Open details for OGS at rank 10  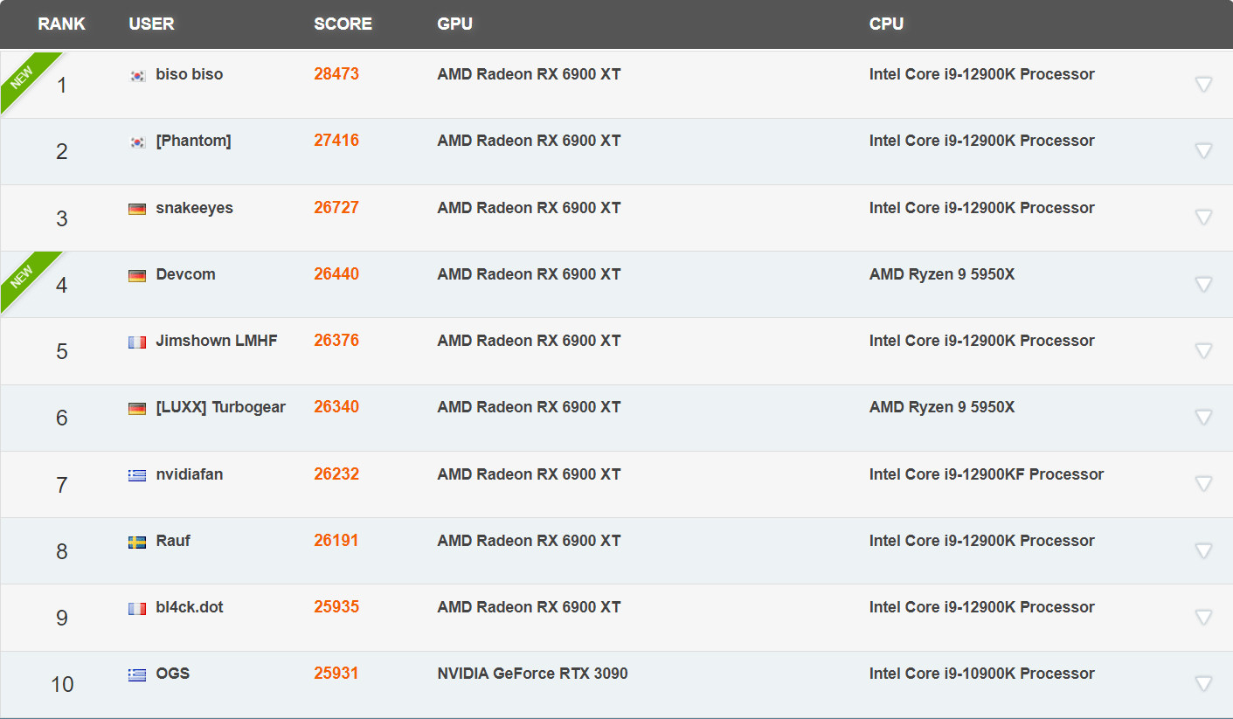point(1204,682)
